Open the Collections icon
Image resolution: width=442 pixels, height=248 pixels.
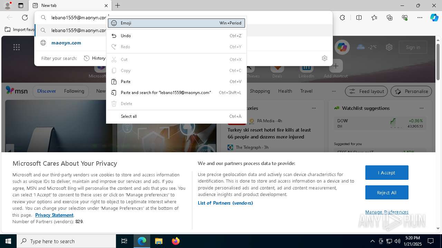(x=390, y=18)
